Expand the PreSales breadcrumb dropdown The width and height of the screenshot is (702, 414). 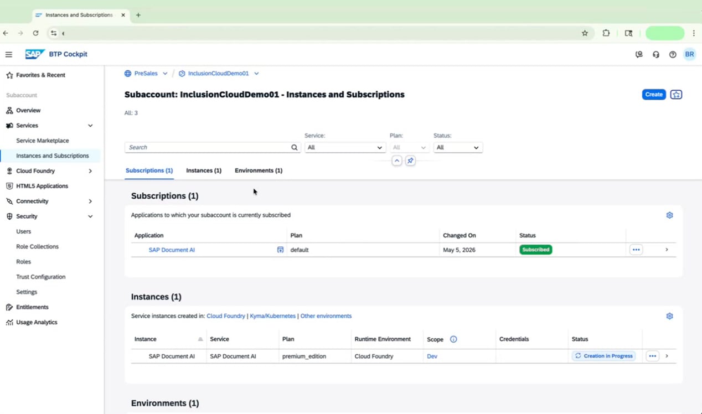165,74
